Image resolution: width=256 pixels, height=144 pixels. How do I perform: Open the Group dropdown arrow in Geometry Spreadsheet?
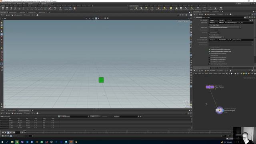89,116
